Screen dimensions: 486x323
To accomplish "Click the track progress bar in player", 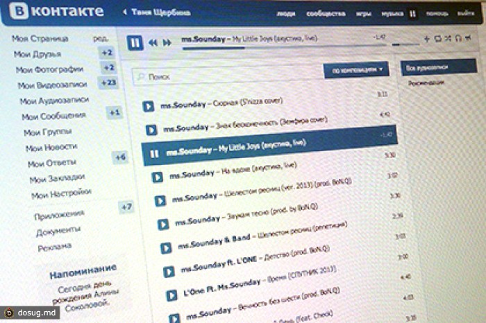I will point(283,47).
